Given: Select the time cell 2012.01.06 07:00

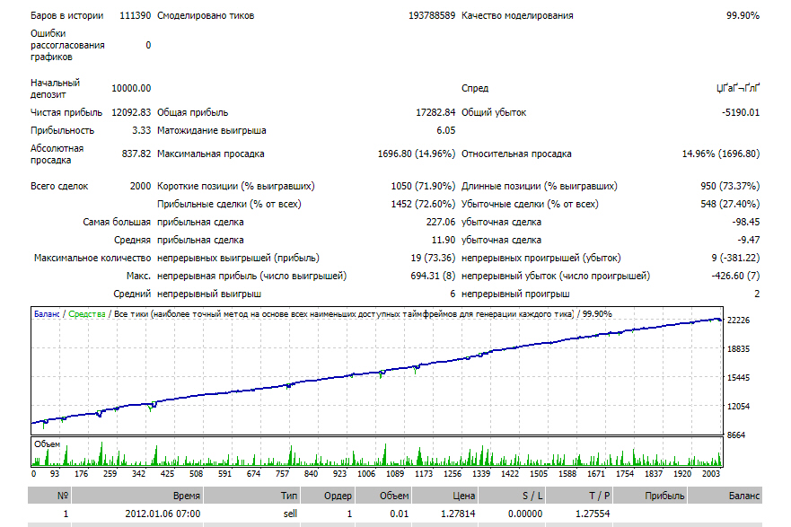Looking at the screenshot, I should pos(163,514).
